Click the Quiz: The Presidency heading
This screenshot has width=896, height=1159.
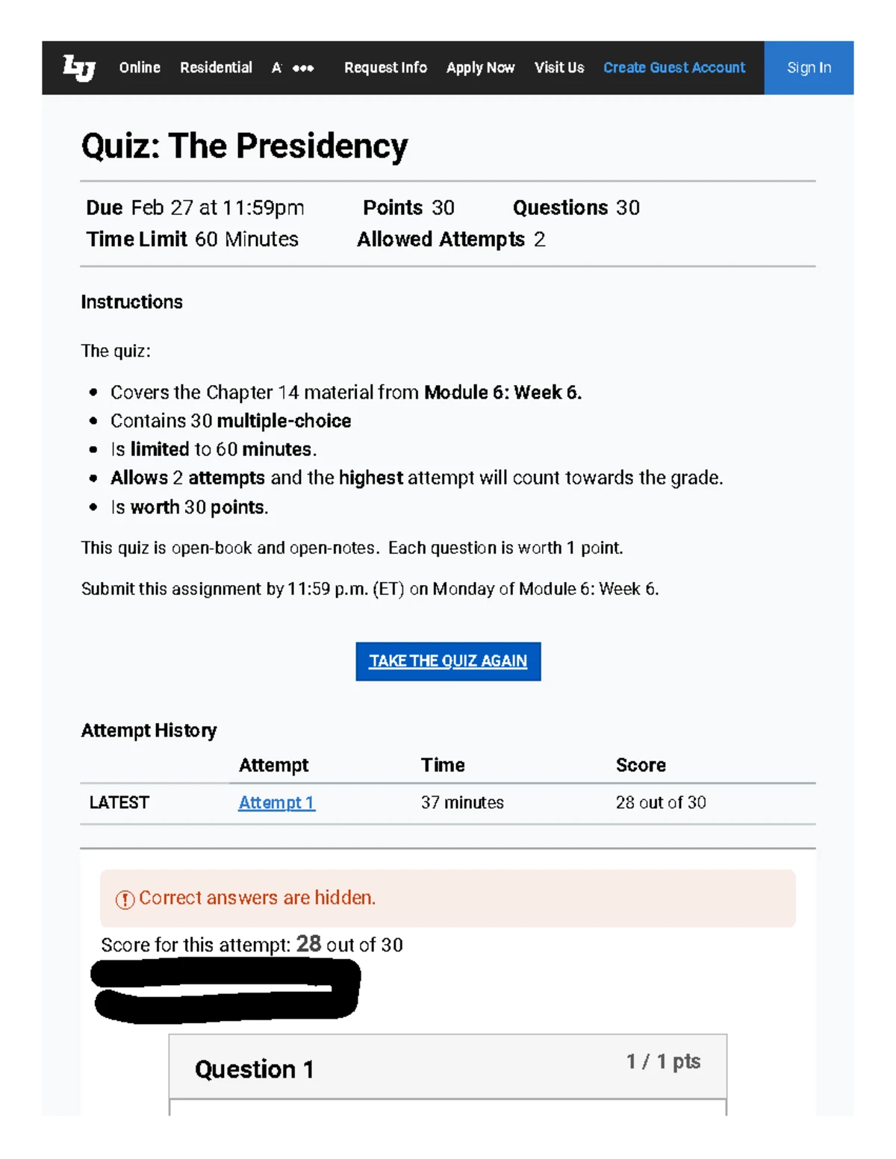pyautogui.click(x=244, y=146)
